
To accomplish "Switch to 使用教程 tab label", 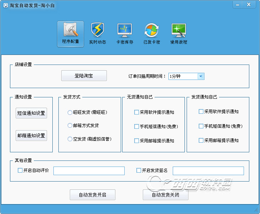I will point(179,42).
